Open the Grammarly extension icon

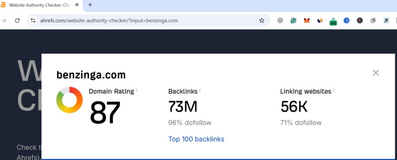[x=293, y=21]
